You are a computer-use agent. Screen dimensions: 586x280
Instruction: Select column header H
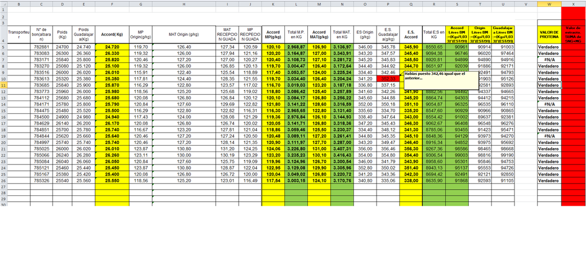[x=184, y=4]
